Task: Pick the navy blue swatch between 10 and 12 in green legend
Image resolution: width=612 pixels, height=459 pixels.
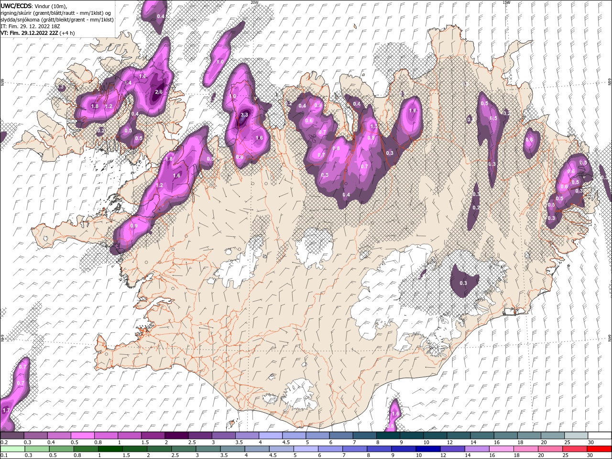Action: point(427,449)
